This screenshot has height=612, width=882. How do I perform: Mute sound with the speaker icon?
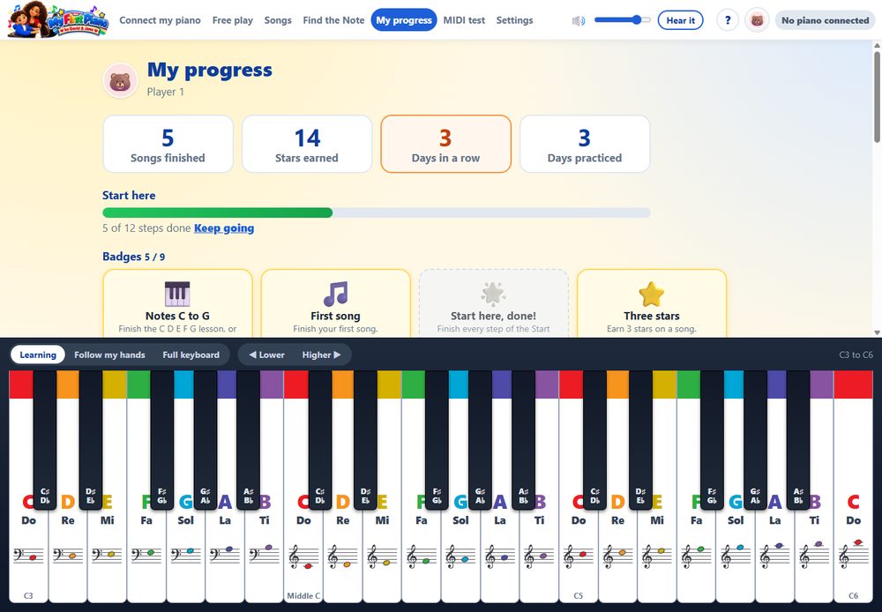[579, 21]
